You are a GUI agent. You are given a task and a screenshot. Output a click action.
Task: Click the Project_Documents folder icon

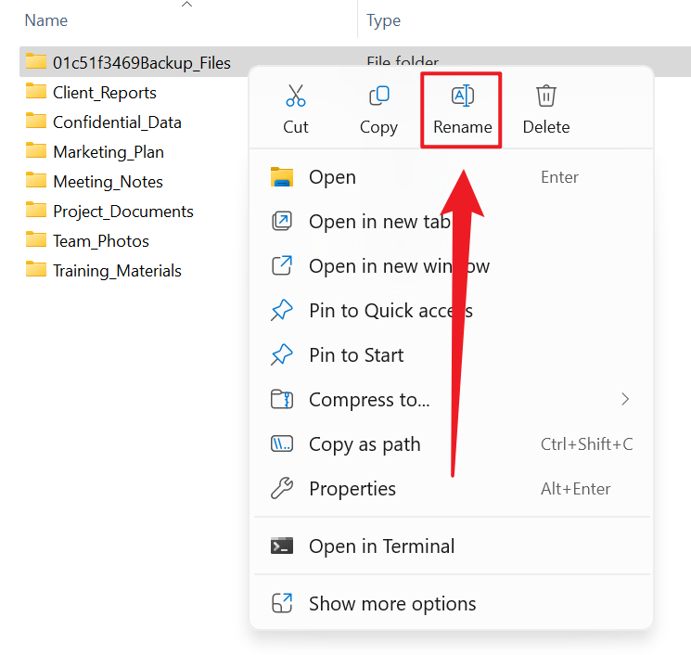click(x=36, y=210)
